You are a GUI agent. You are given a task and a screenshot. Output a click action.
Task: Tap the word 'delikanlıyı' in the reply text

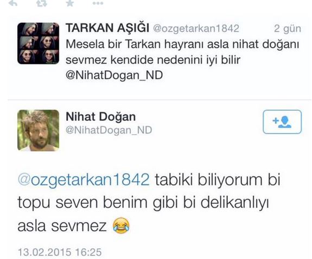234,202
